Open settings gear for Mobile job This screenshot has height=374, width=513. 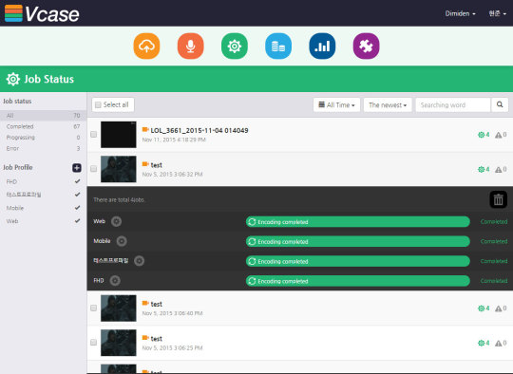pos(122,241)
